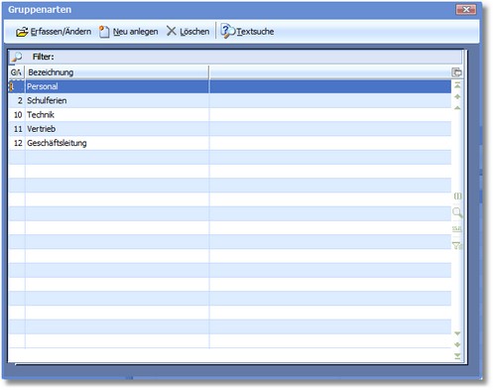Click the funnel filter icon on sidebar
The height and width of the screenshot is (390, 493).
pyautogui.click(x=457, y=245)
